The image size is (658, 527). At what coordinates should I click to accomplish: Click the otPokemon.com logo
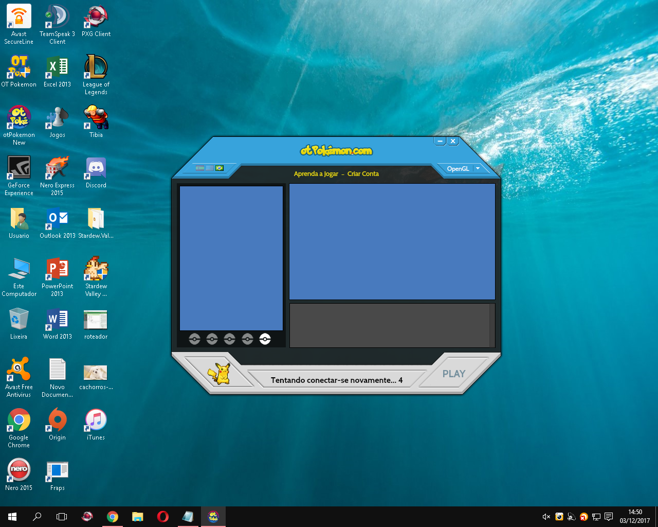[x=336, y=150]
